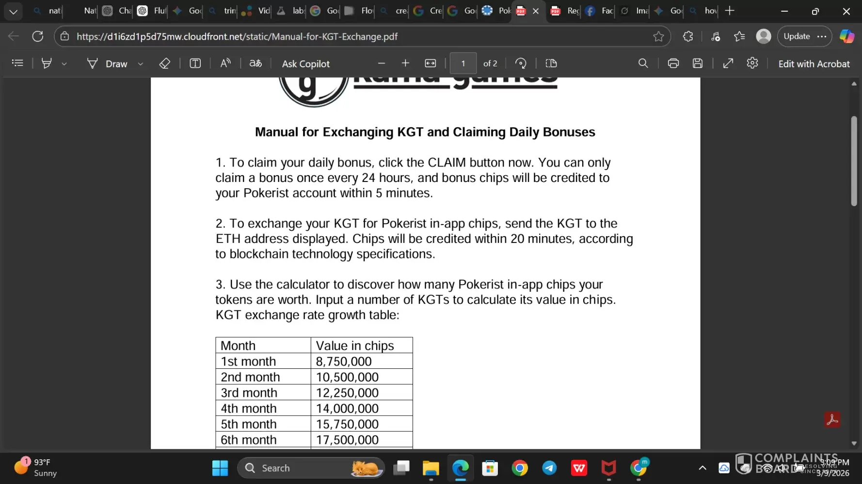This screenshot has width=862, height=484.
Task: Toggle the Draw tool
Action: pyautogui.click(x=107, y=63)
